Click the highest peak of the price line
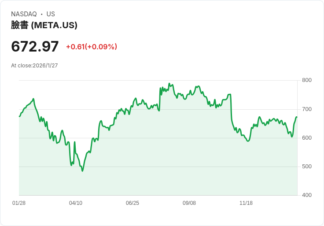The height and width of the screenshot is (226, 324). pyautogui.click(x=169, y=83)
